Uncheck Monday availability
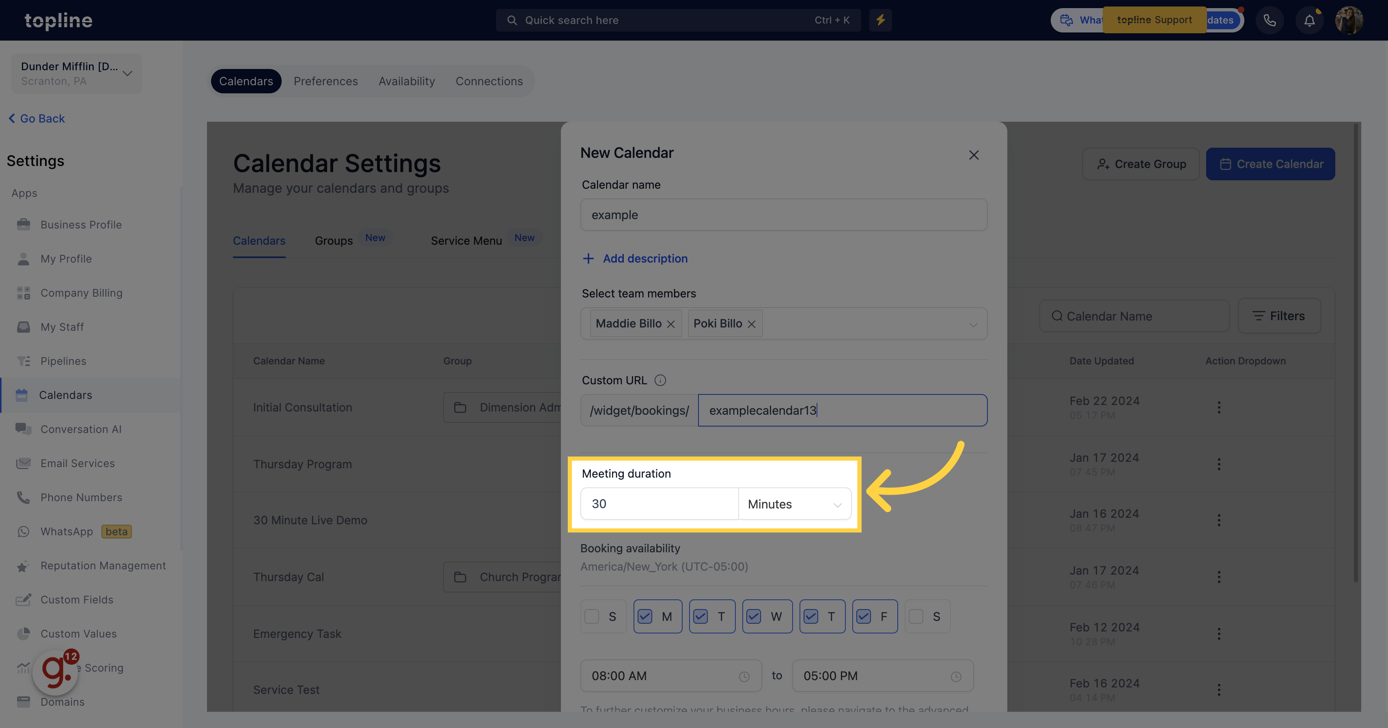This screenshot has width=1388, height=728. (645, 616)
